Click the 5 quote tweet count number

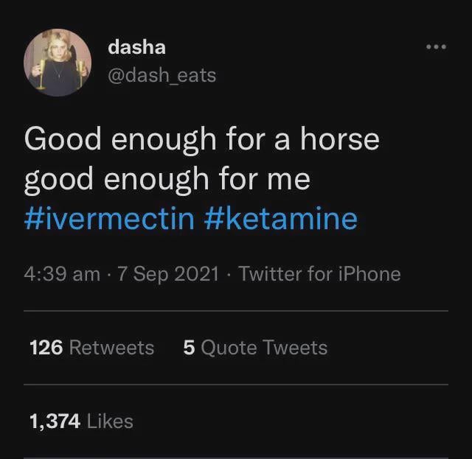point(189,347)
